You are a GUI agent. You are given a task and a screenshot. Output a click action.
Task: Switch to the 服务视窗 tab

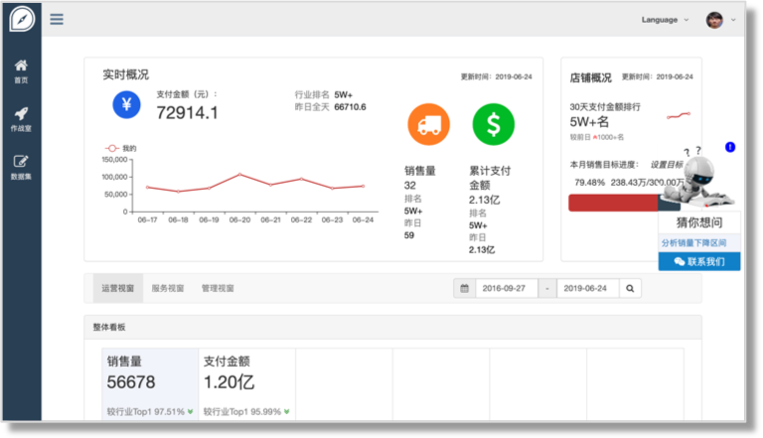coord(168,289)
